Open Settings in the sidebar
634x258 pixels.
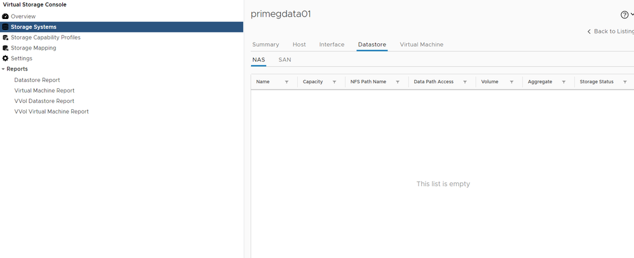(x=22, y=58)
